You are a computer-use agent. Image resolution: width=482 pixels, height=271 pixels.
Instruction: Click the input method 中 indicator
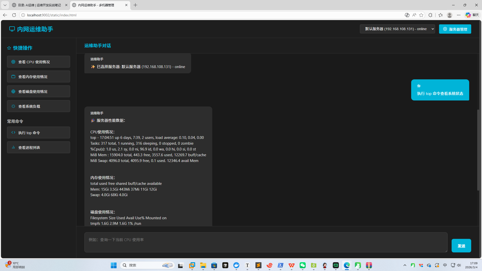[445, 265]
